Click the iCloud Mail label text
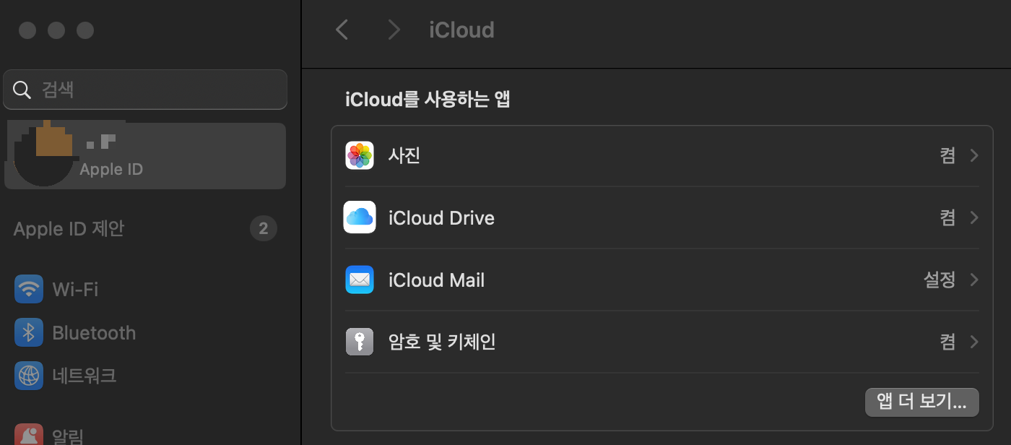Screen dimensions: 1011x445 (x=436, y=280)
